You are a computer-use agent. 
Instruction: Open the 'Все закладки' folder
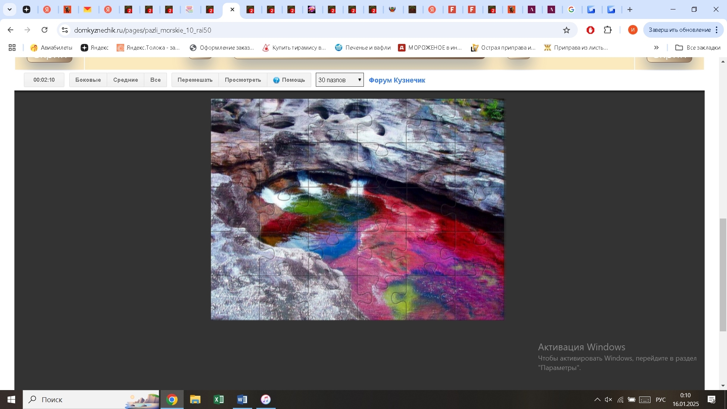pyautogui.click(x=698, y=48)
